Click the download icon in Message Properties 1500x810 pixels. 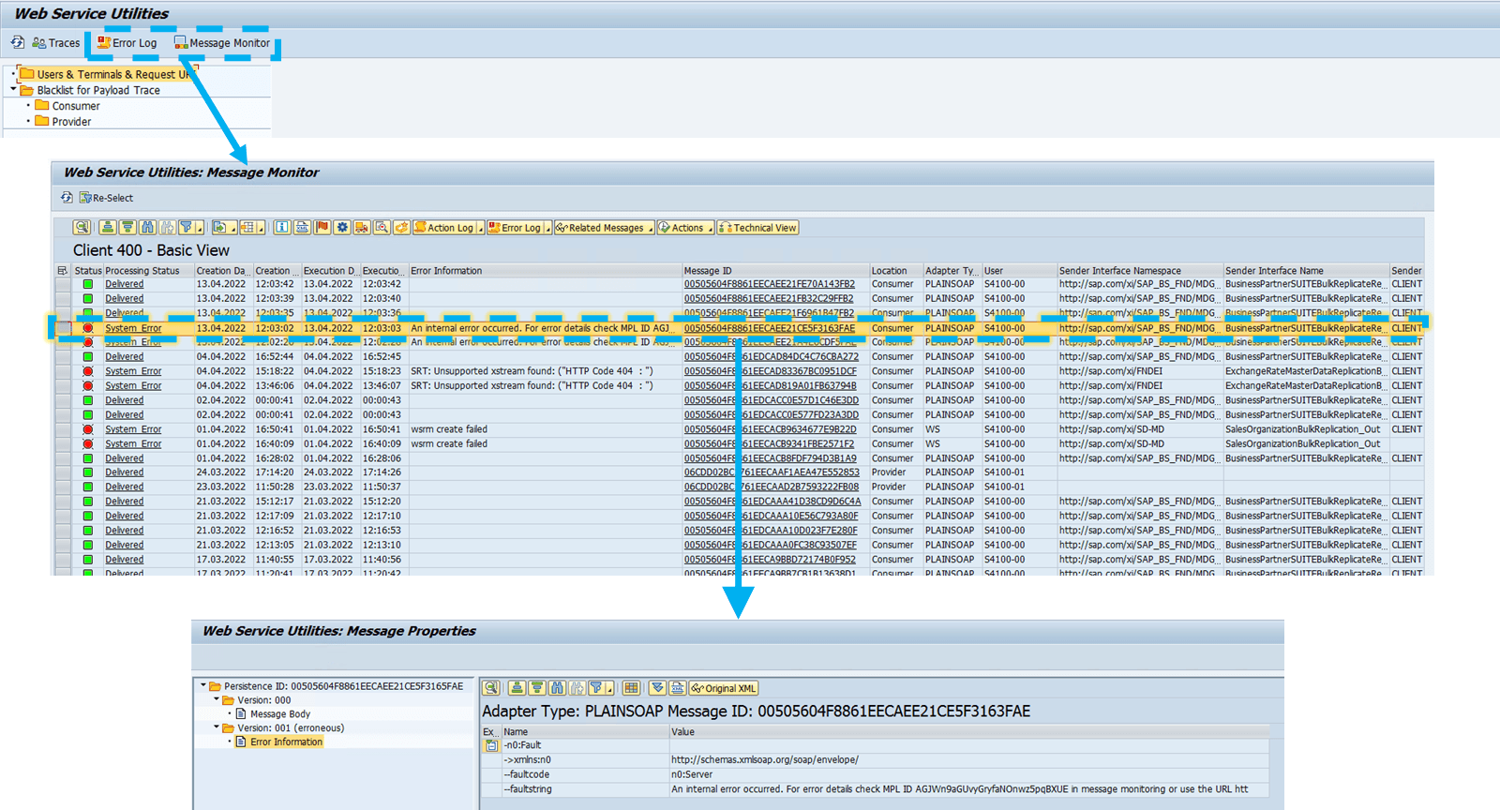coord(657,688)
